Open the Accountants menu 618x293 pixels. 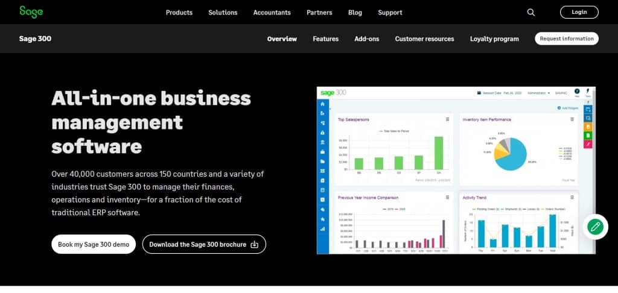(272, 13)
